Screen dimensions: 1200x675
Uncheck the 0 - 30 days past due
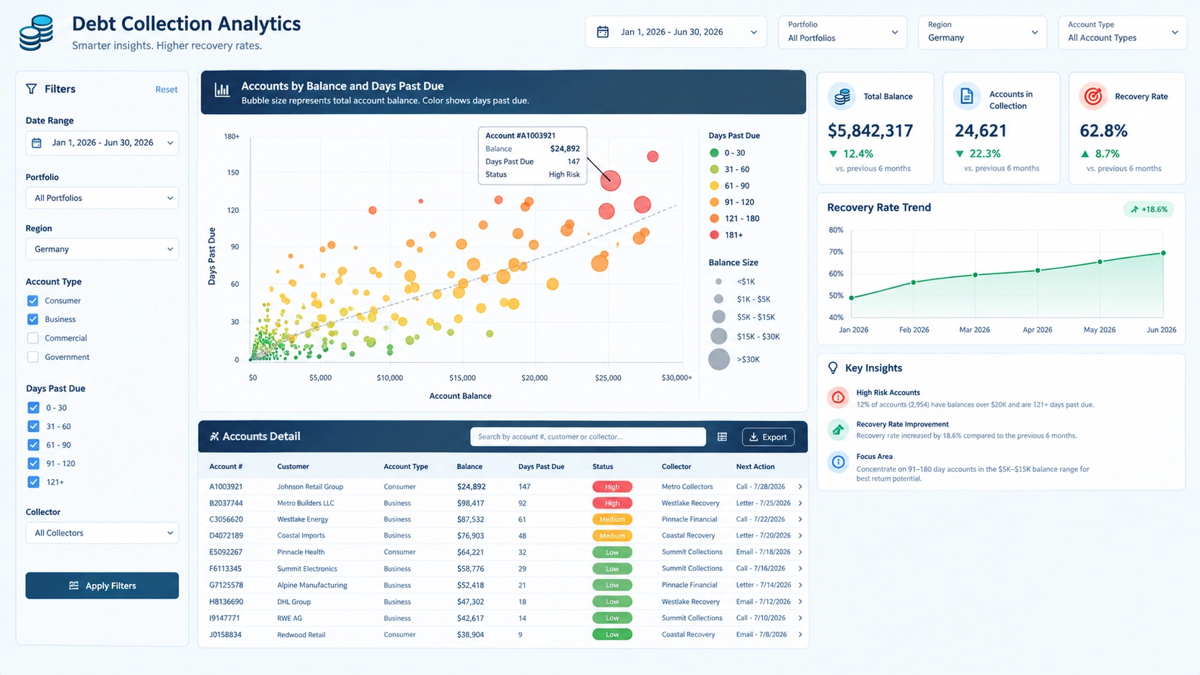[33, 407]
